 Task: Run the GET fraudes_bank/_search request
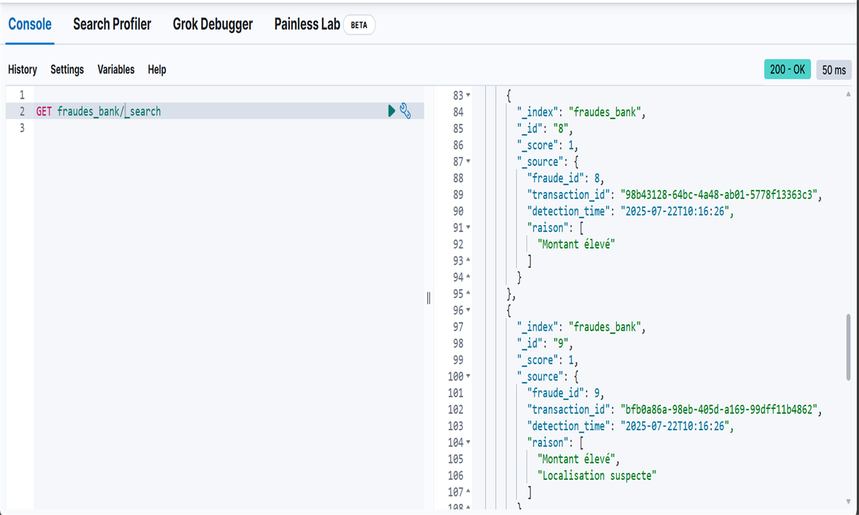[x=392, y=111]
